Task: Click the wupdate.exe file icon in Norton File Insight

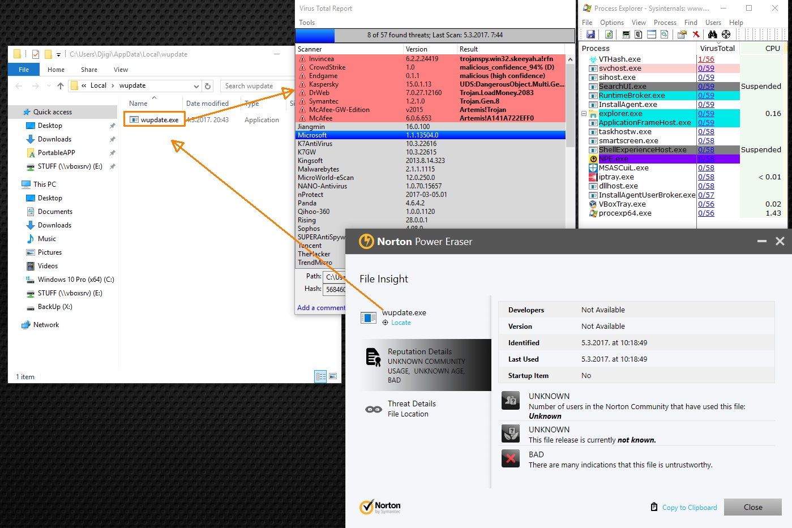Action: [x=369, y=318]
